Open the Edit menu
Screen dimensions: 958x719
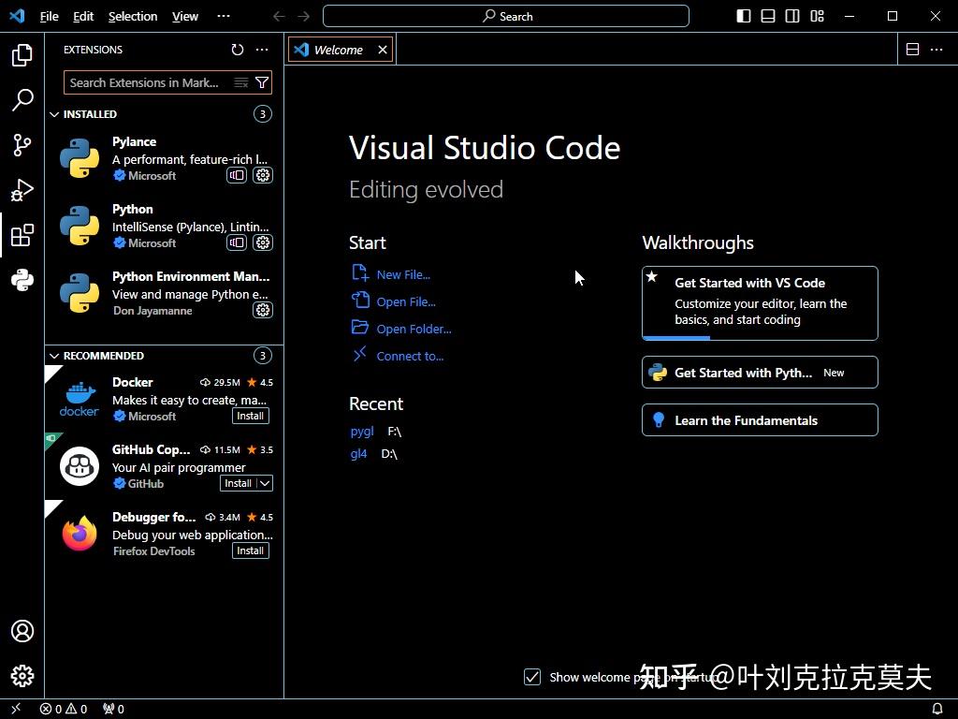coord(83,17)
